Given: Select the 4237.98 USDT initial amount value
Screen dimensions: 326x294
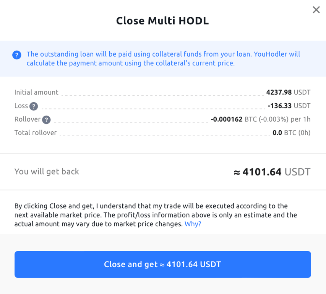Looking at the screenshot, I should pos(289,92).
